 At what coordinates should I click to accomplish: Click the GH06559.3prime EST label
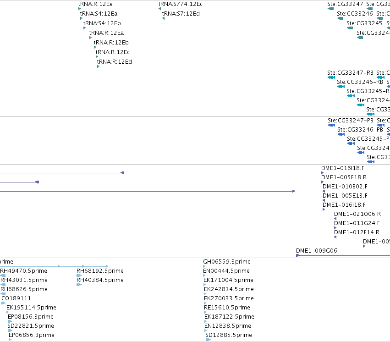pyautogui.click(x=227, y=262)
